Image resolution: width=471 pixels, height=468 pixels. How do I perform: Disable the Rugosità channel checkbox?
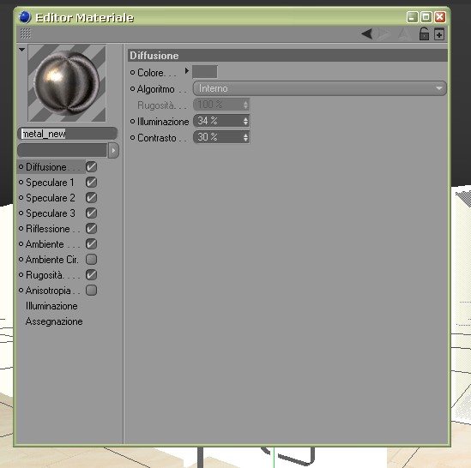point(91,275)
